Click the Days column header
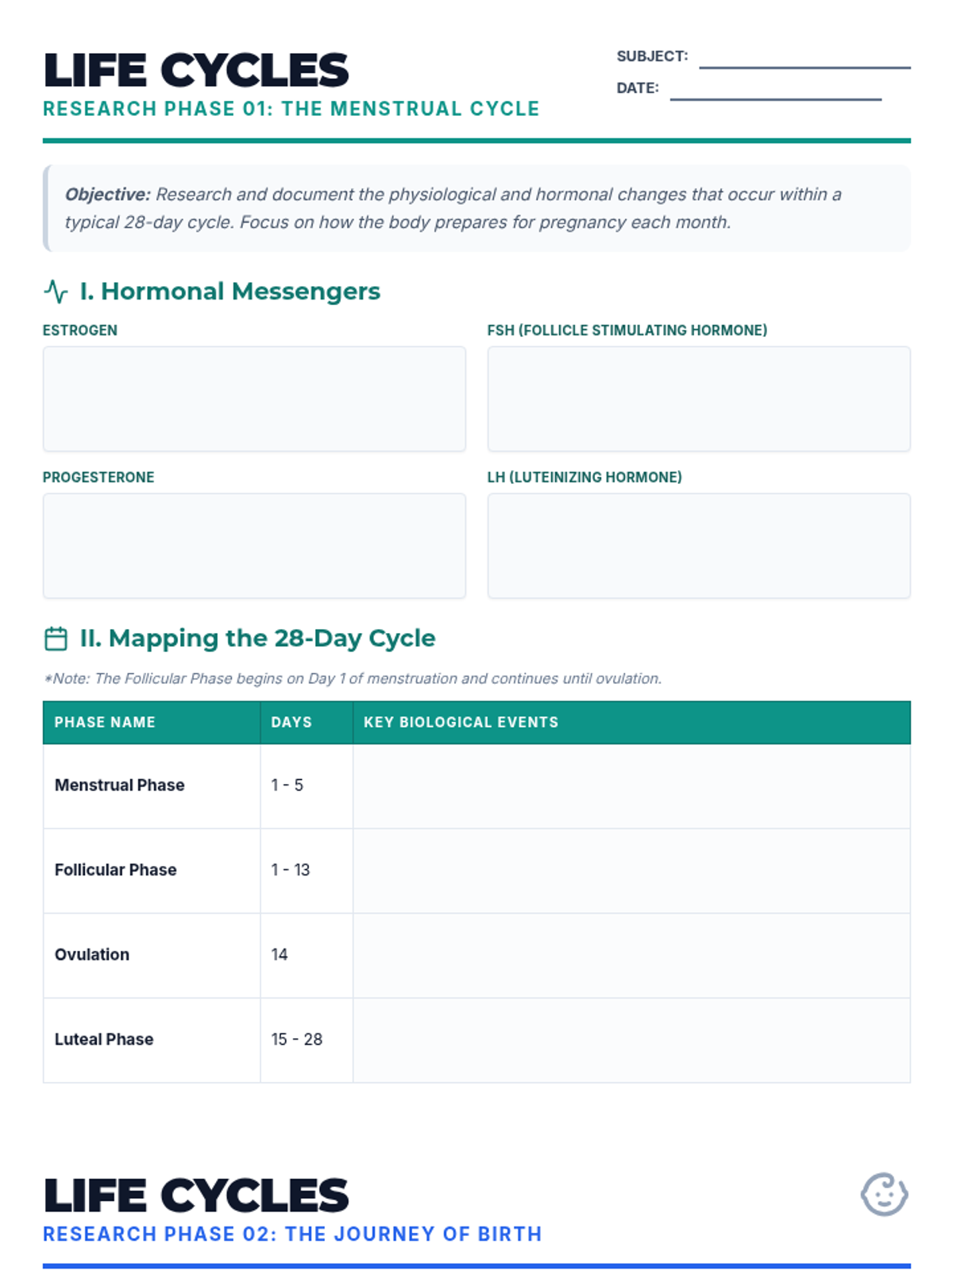Screen dimensions: 953x1271 click(x=291, y=722)
